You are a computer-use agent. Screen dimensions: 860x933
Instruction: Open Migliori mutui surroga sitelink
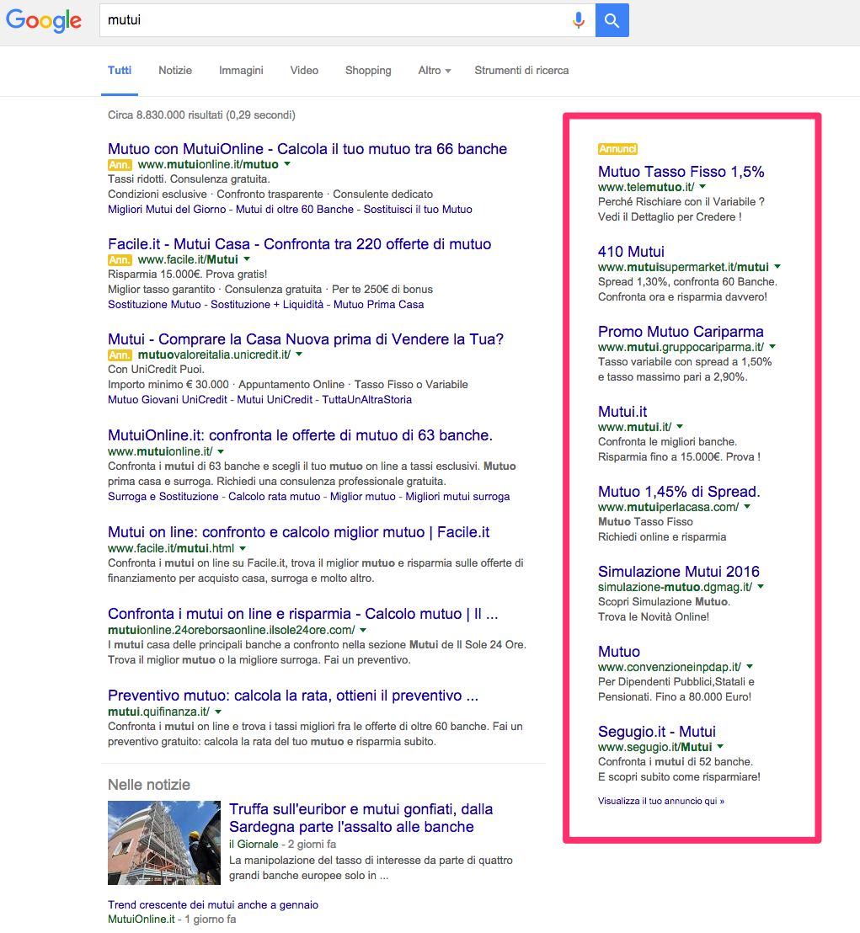click(x=457, y=497)
